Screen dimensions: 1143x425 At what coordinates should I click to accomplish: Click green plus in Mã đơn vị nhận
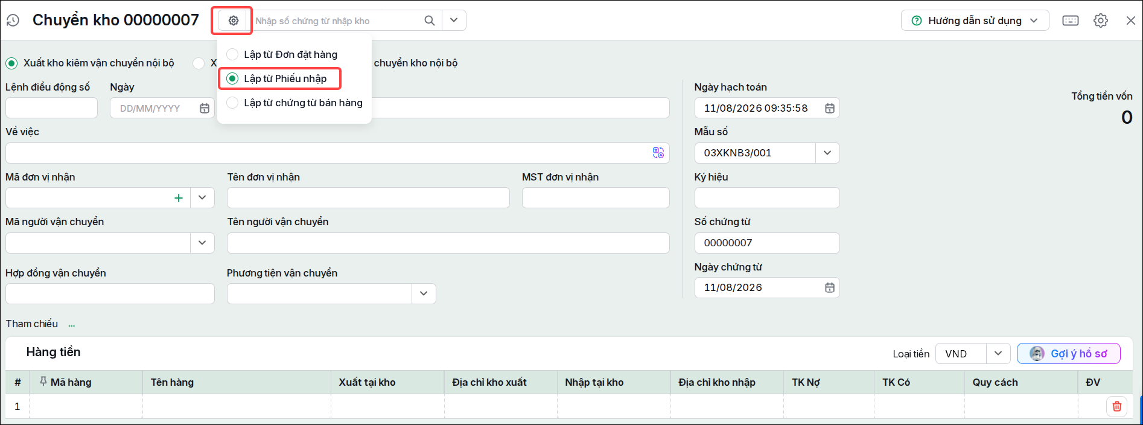pyautogui.click(x=178, y=198)
